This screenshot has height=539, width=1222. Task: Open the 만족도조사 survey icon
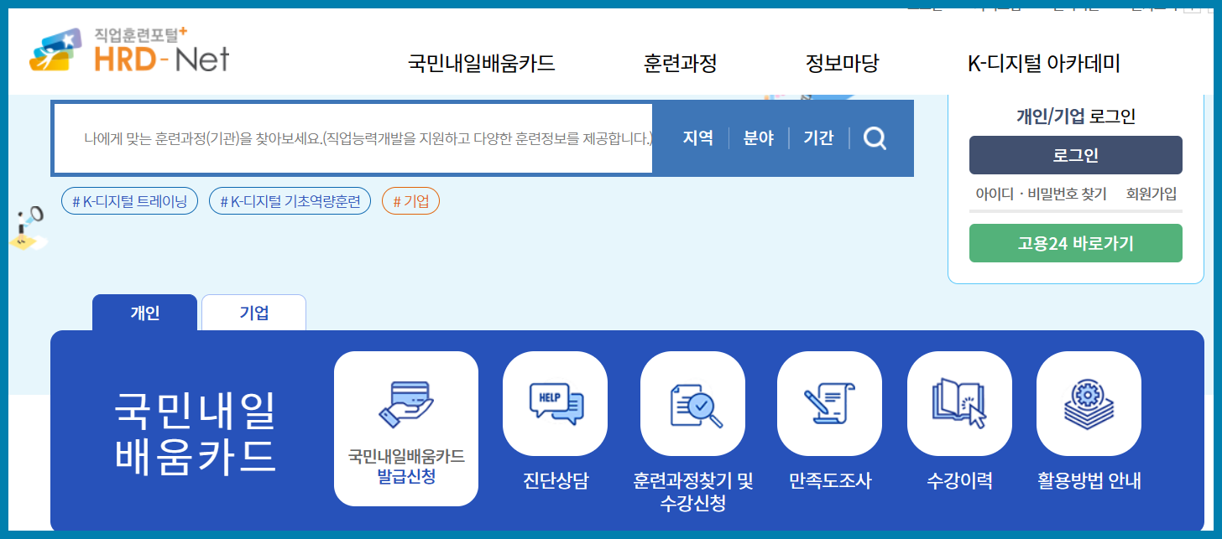829,403
